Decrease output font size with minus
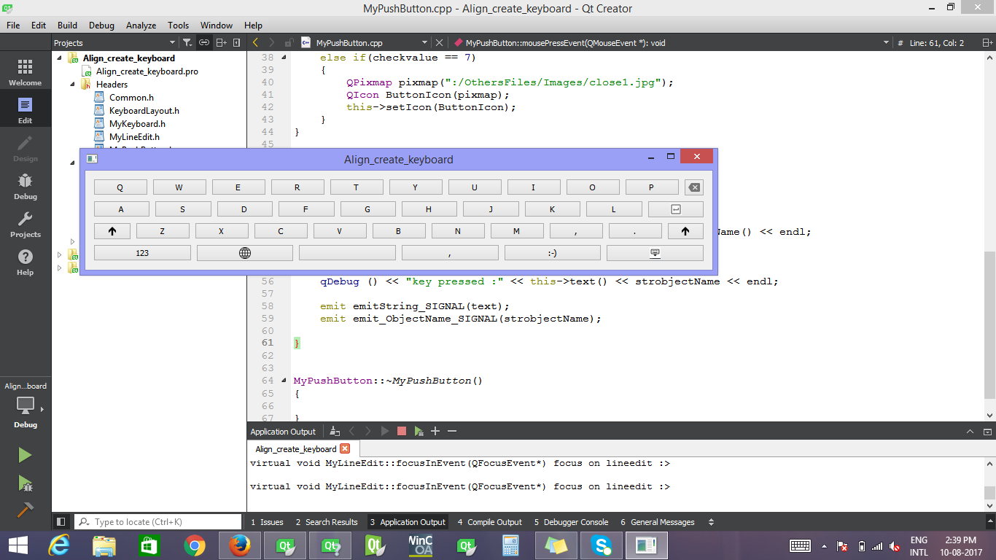996x560 pixels. tap(452, 431)
